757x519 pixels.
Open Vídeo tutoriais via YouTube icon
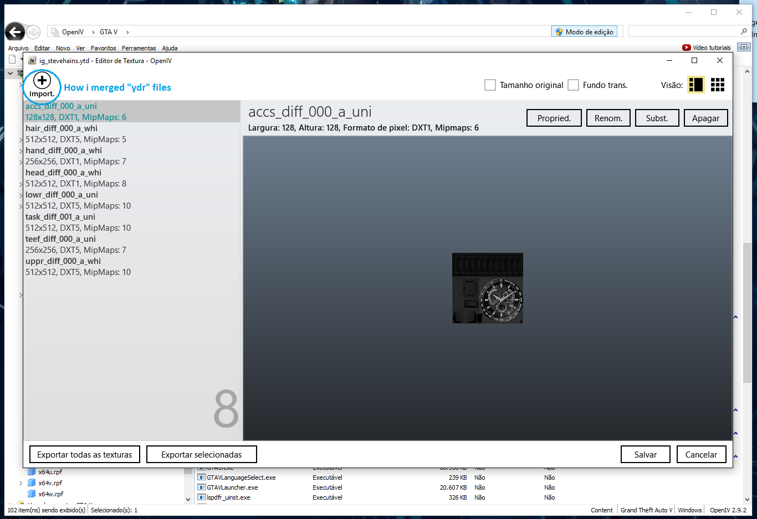pyautogui.click(x=686, y=47)
